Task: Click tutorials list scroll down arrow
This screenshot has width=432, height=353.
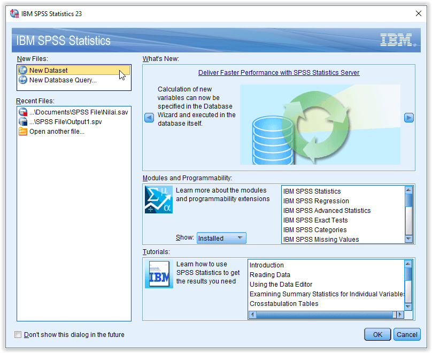Action: [x=408, y=306]
